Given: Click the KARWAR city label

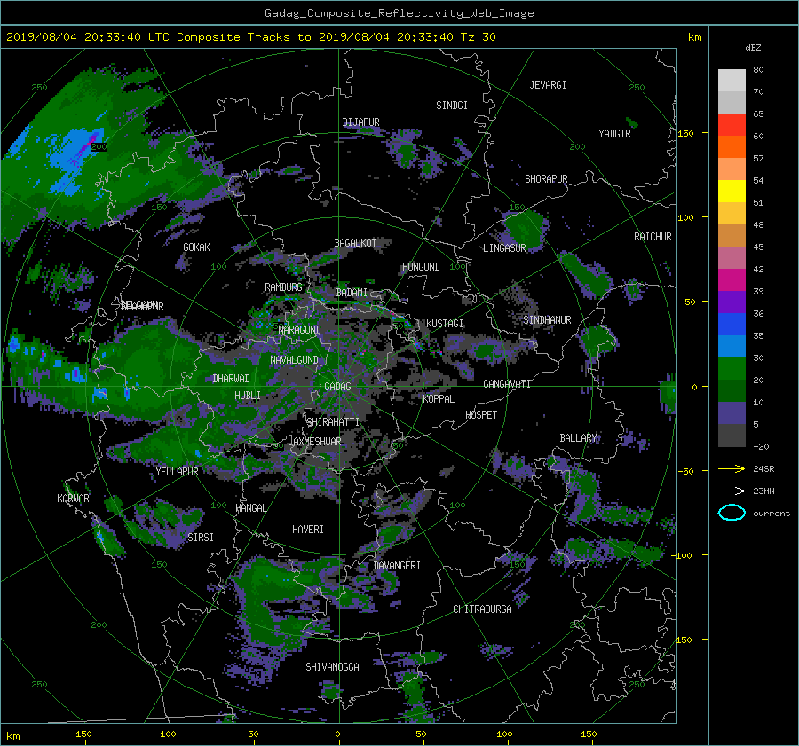Looking at the screenshot, I should pos(74,499).
